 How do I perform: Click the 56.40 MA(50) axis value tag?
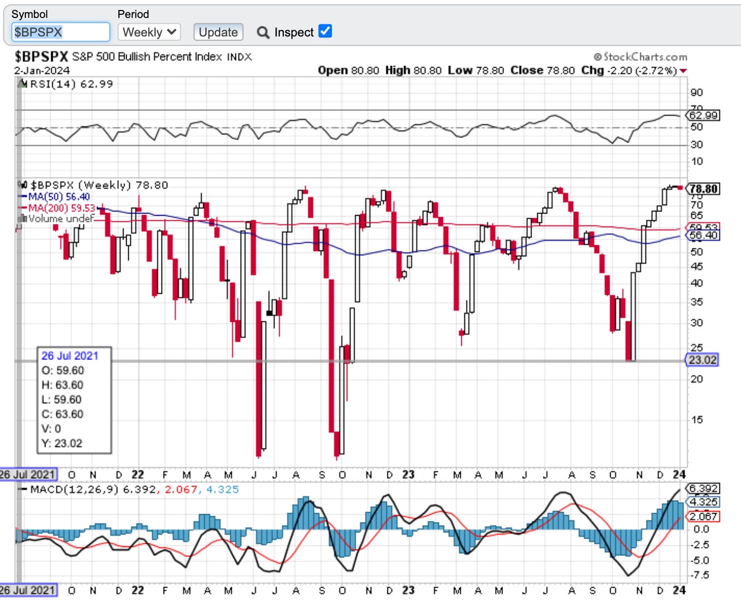pos(704,235)
